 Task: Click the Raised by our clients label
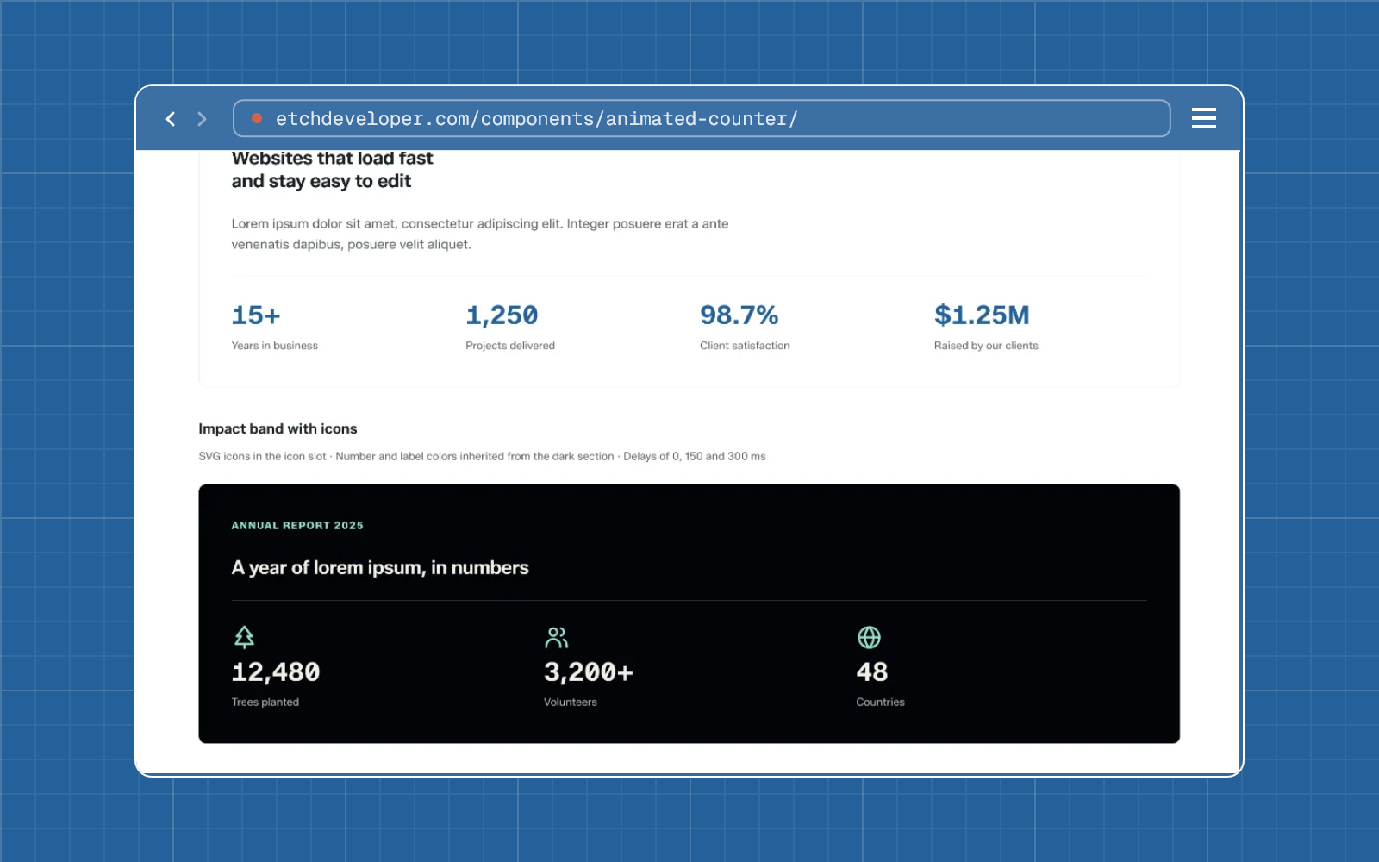(986, 346)
